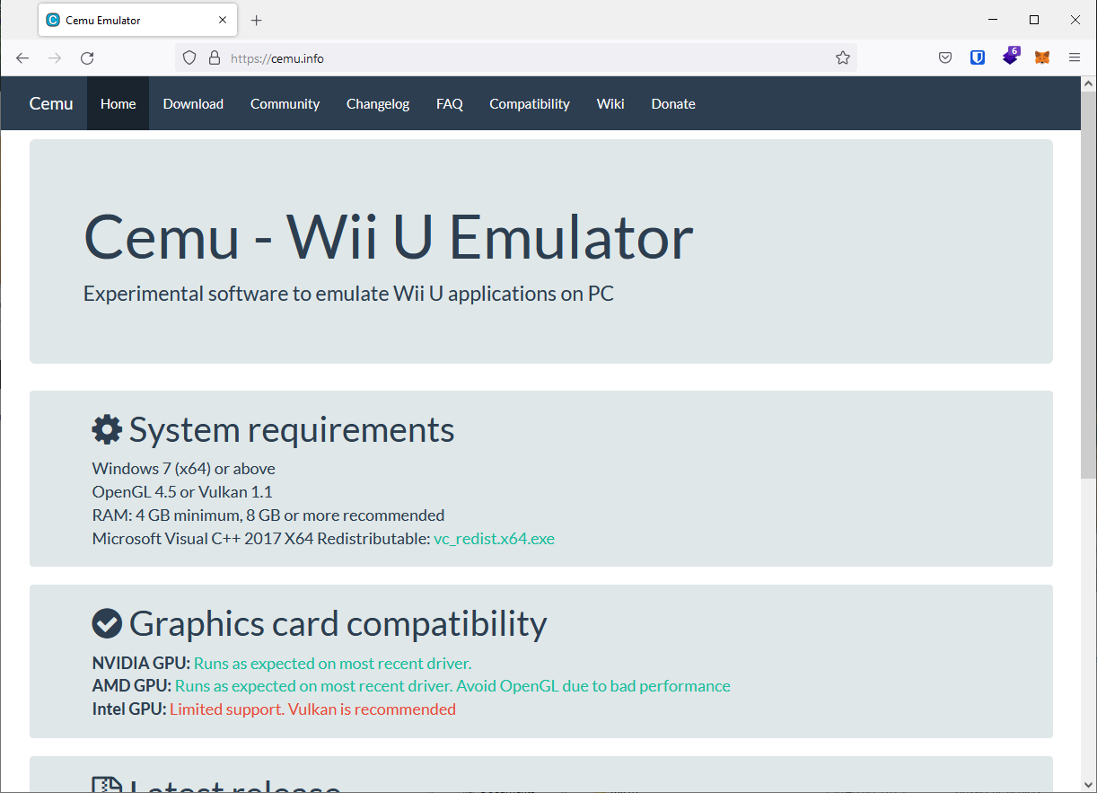Open a new tab with plus button
Image resolution: width=1097 pixels, height=793 pixels.
257,20
